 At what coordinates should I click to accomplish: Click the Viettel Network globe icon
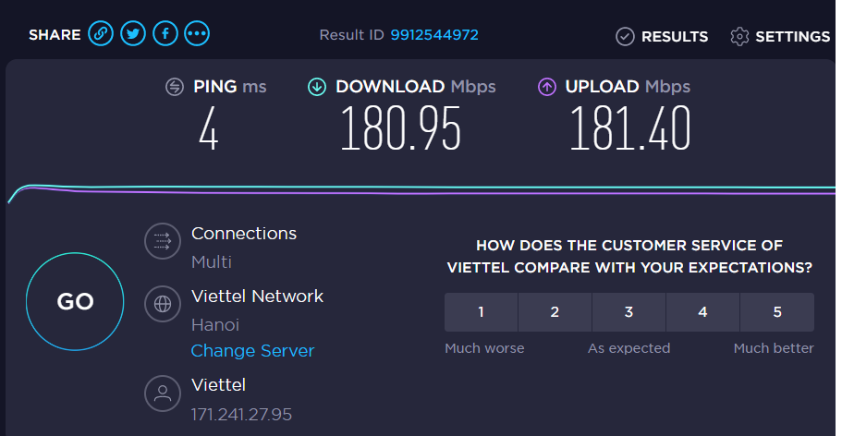[162, 304]
